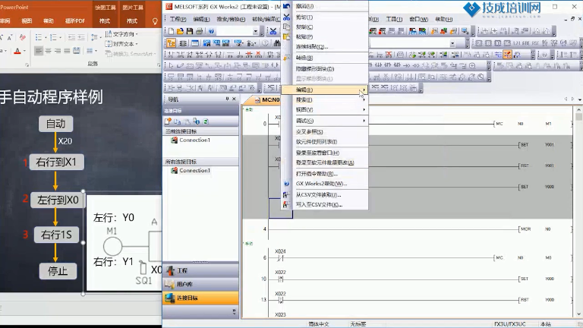Click the F5 open contact ladder icon
The height and width of the screenshot is (328, 583).
pos(171,55)
